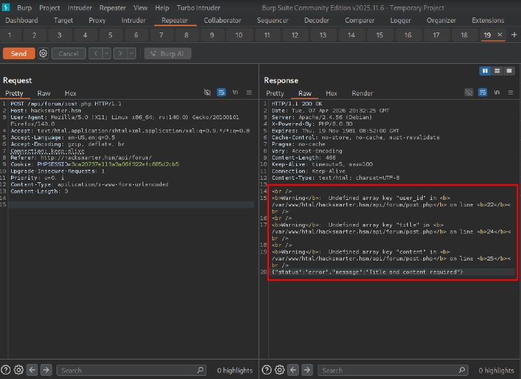Toggle show newline characters in Request

click(x=235, y=92)
